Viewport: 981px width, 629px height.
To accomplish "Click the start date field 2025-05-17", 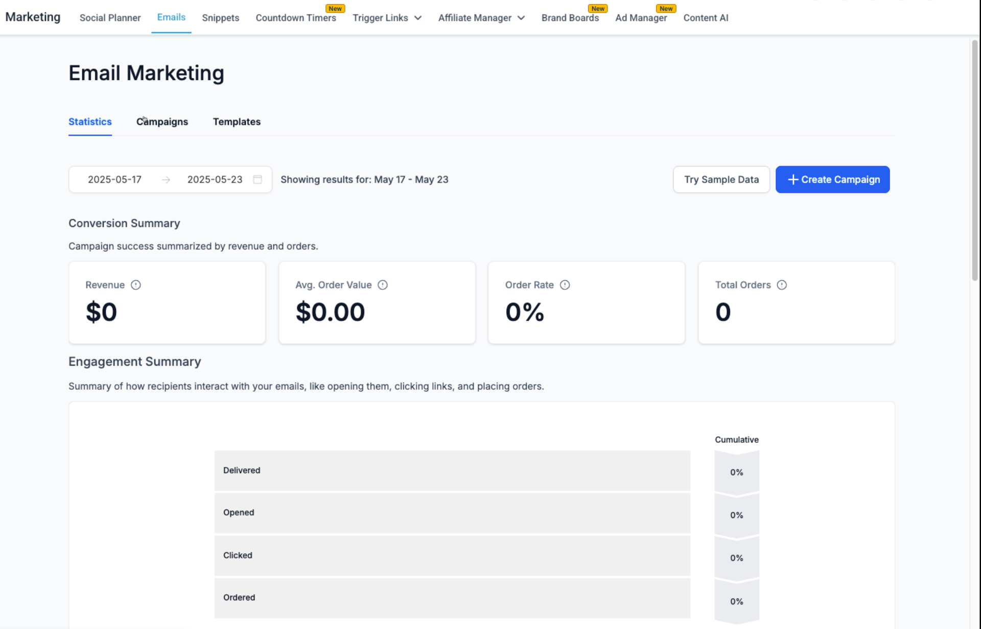I will tap(114, 179).
